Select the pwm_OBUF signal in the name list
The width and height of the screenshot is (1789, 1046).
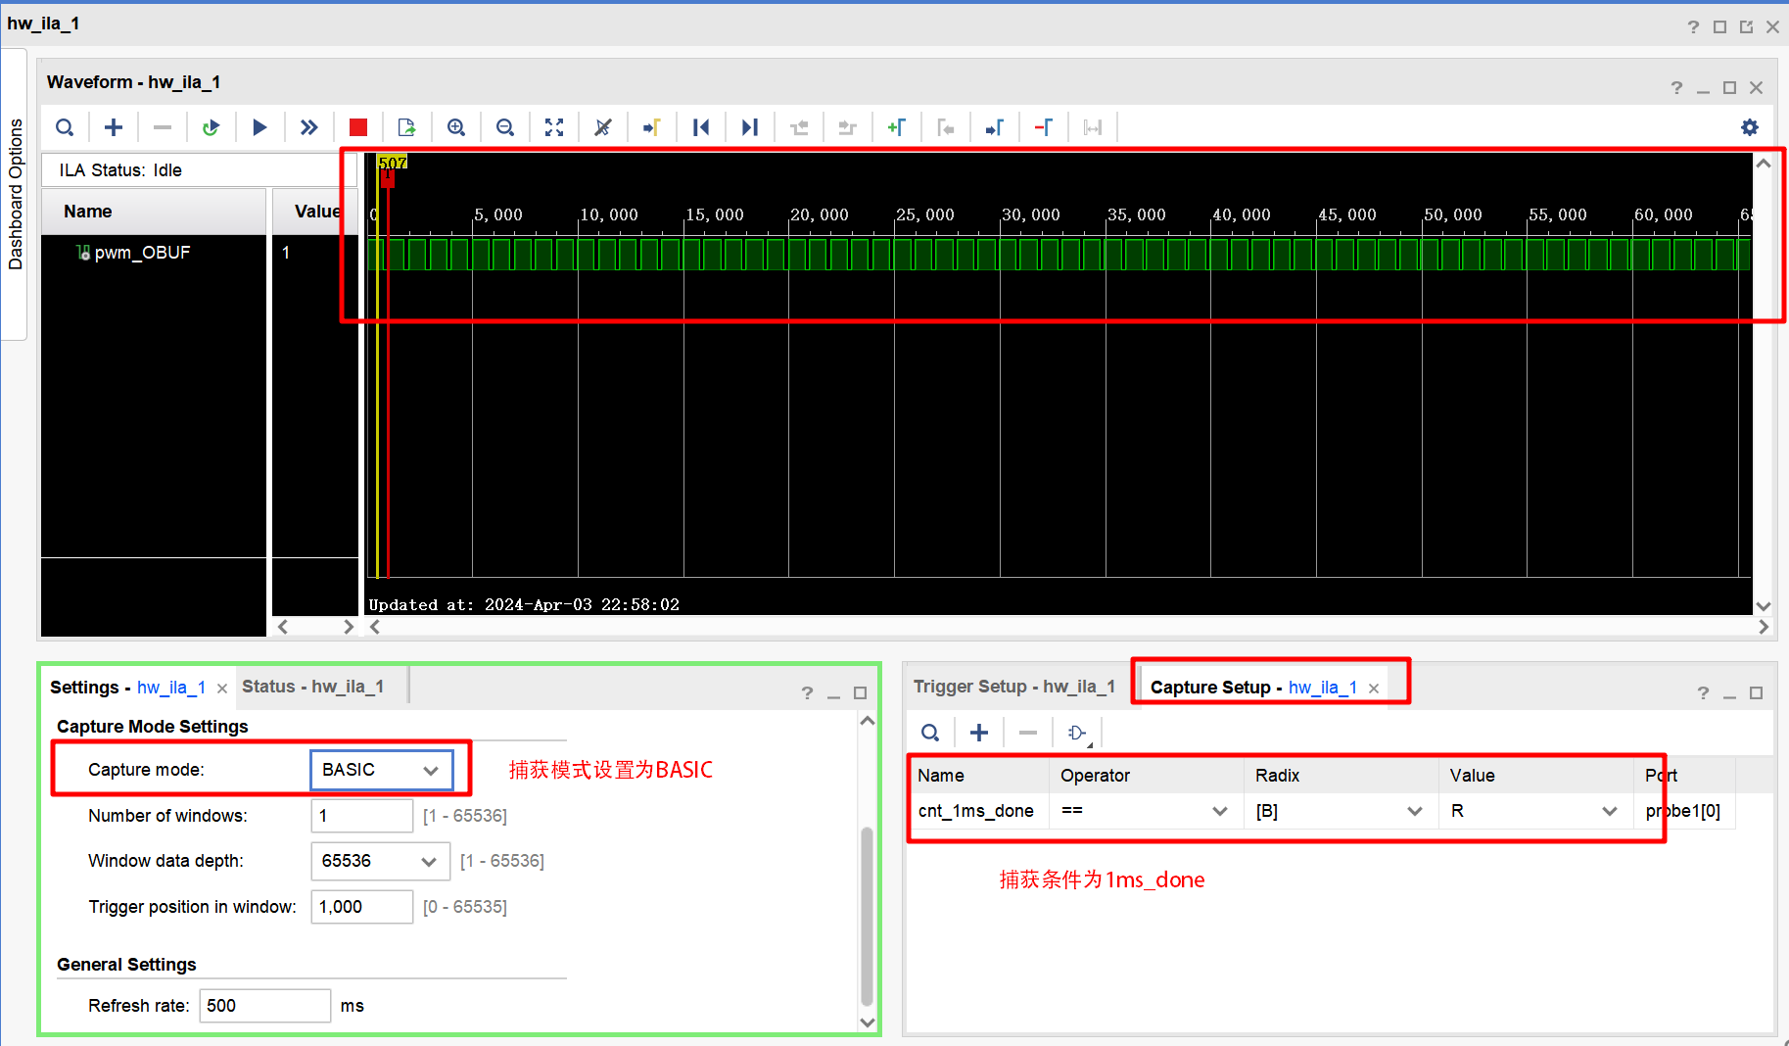click(x=140, y=252)
